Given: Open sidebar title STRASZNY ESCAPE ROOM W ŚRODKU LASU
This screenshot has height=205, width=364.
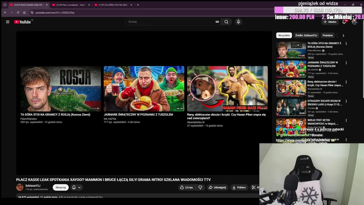Looking at the screenshot, I should pyautogui.click(x=324, y=102).
